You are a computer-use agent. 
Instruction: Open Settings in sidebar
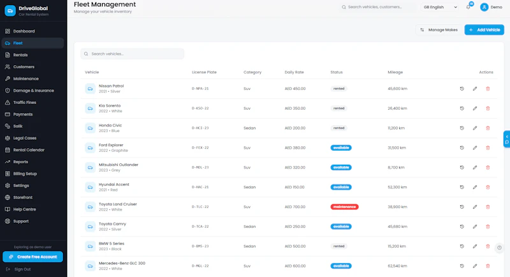(x=33, y=186)
